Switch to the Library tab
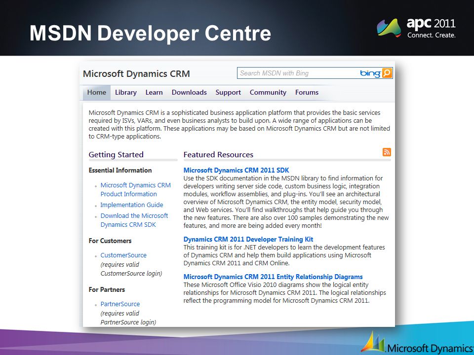 (x=126, y=92)
